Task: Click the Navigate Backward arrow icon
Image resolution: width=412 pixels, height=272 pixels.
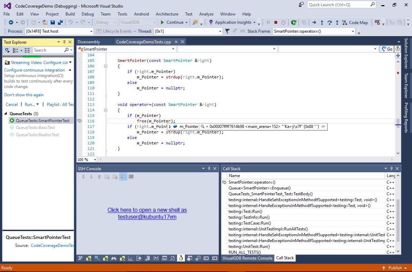Action: point(11,23)
